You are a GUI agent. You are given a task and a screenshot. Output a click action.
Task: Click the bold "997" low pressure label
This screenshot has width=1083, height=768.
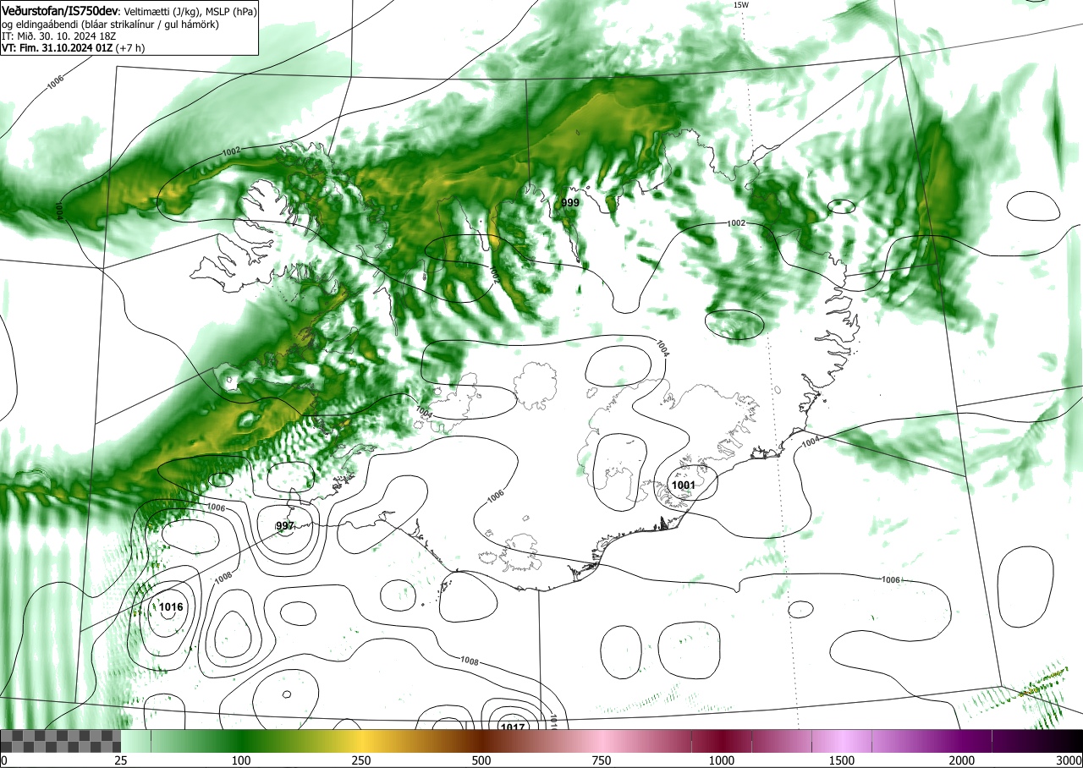[x=285, y=526]
